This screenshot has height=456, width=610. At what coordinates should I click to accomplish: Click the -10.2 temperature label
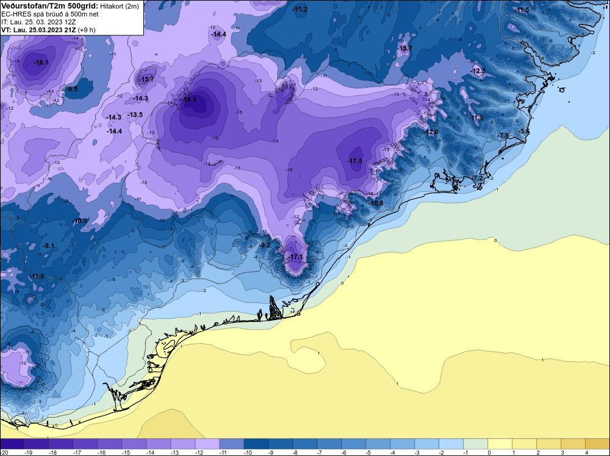[300, 9]
